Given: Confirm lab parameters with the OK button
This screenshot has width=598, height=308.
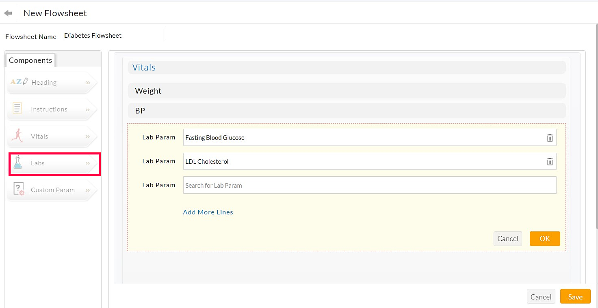Looking at the screenshot, I should point(544,239).
